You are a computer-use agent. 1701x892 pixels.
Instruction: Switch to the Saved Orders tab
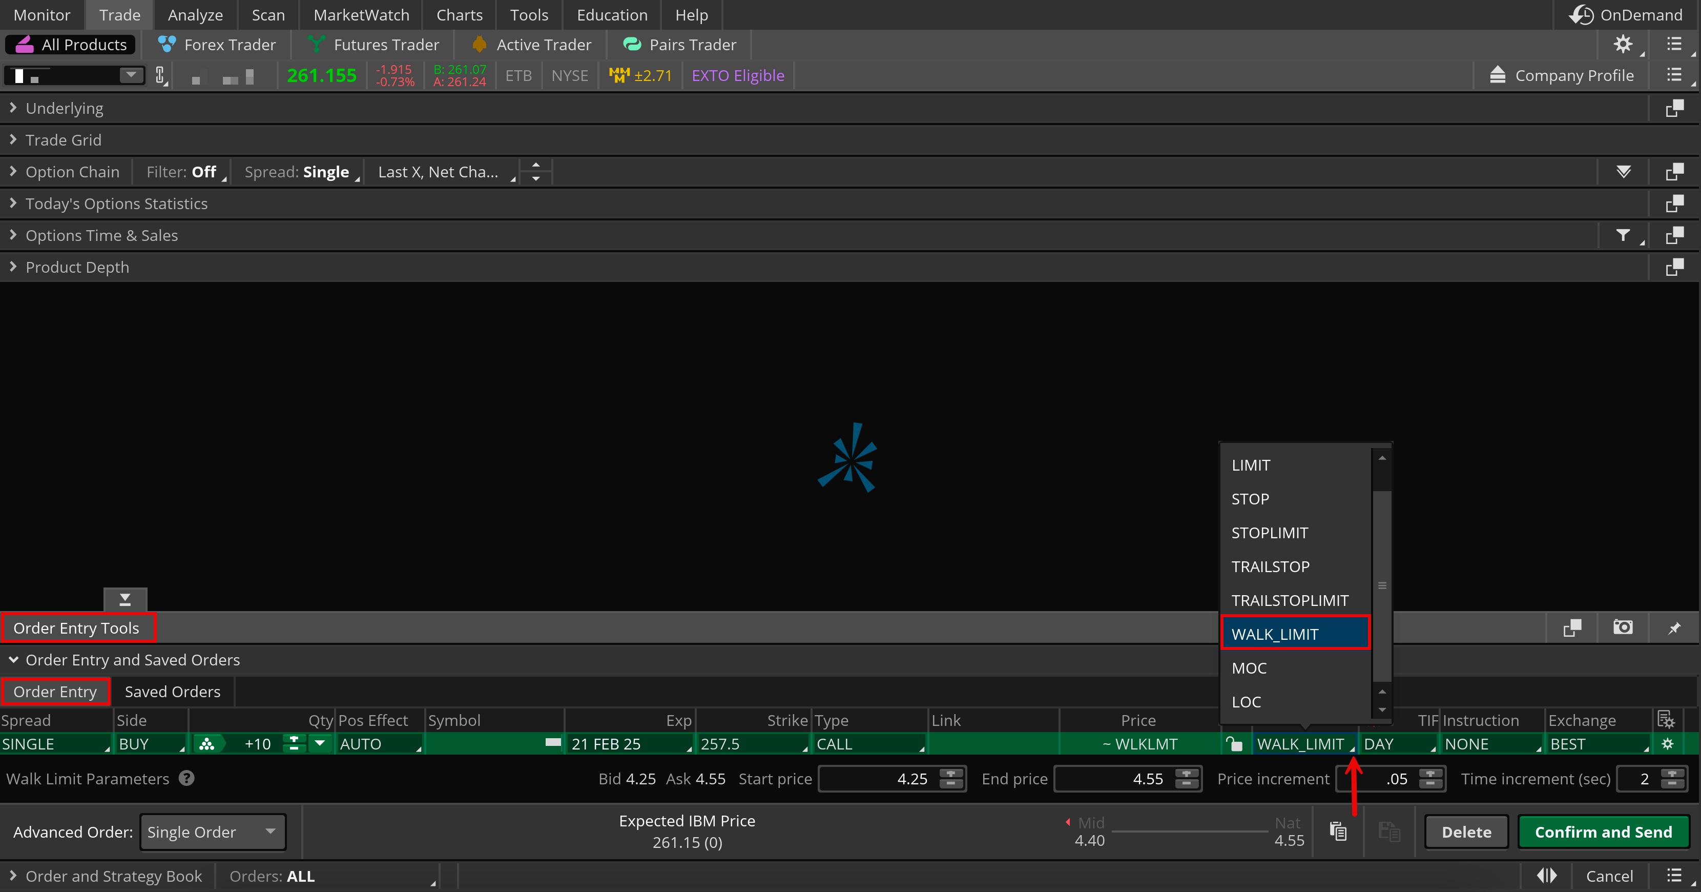click(172, 692)
